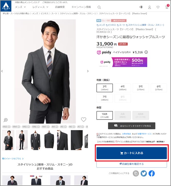Open the キャンペーン情報 menu item
This screenshot has height=186, width=171.
(81, 7)
